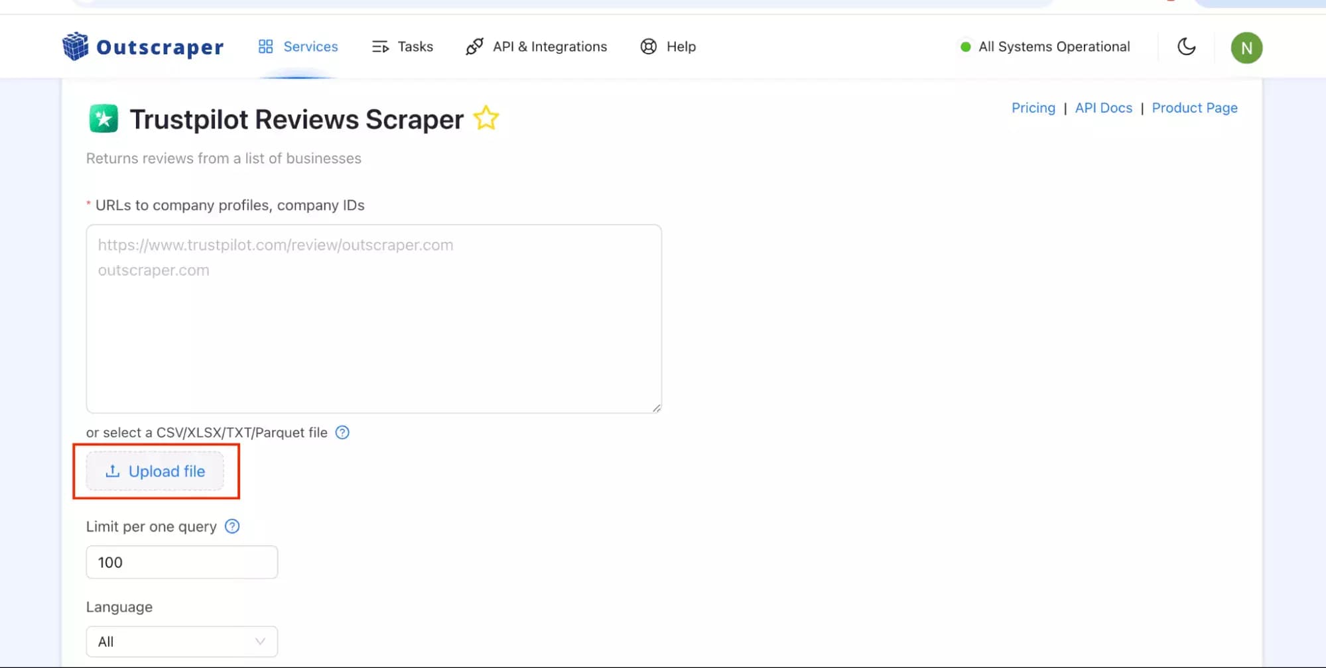Click the URLs to company profiles textarea

[x=373, y=318]
